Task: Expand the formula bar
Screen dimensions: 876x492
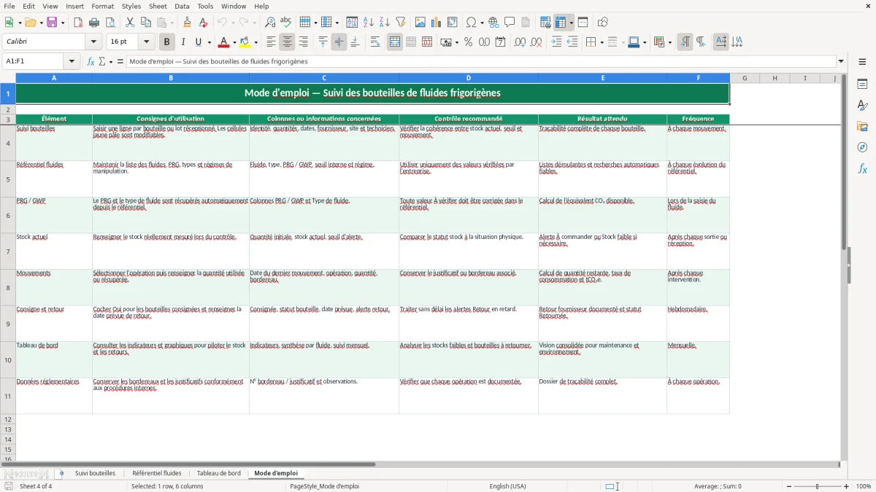Action: (842, 61)
